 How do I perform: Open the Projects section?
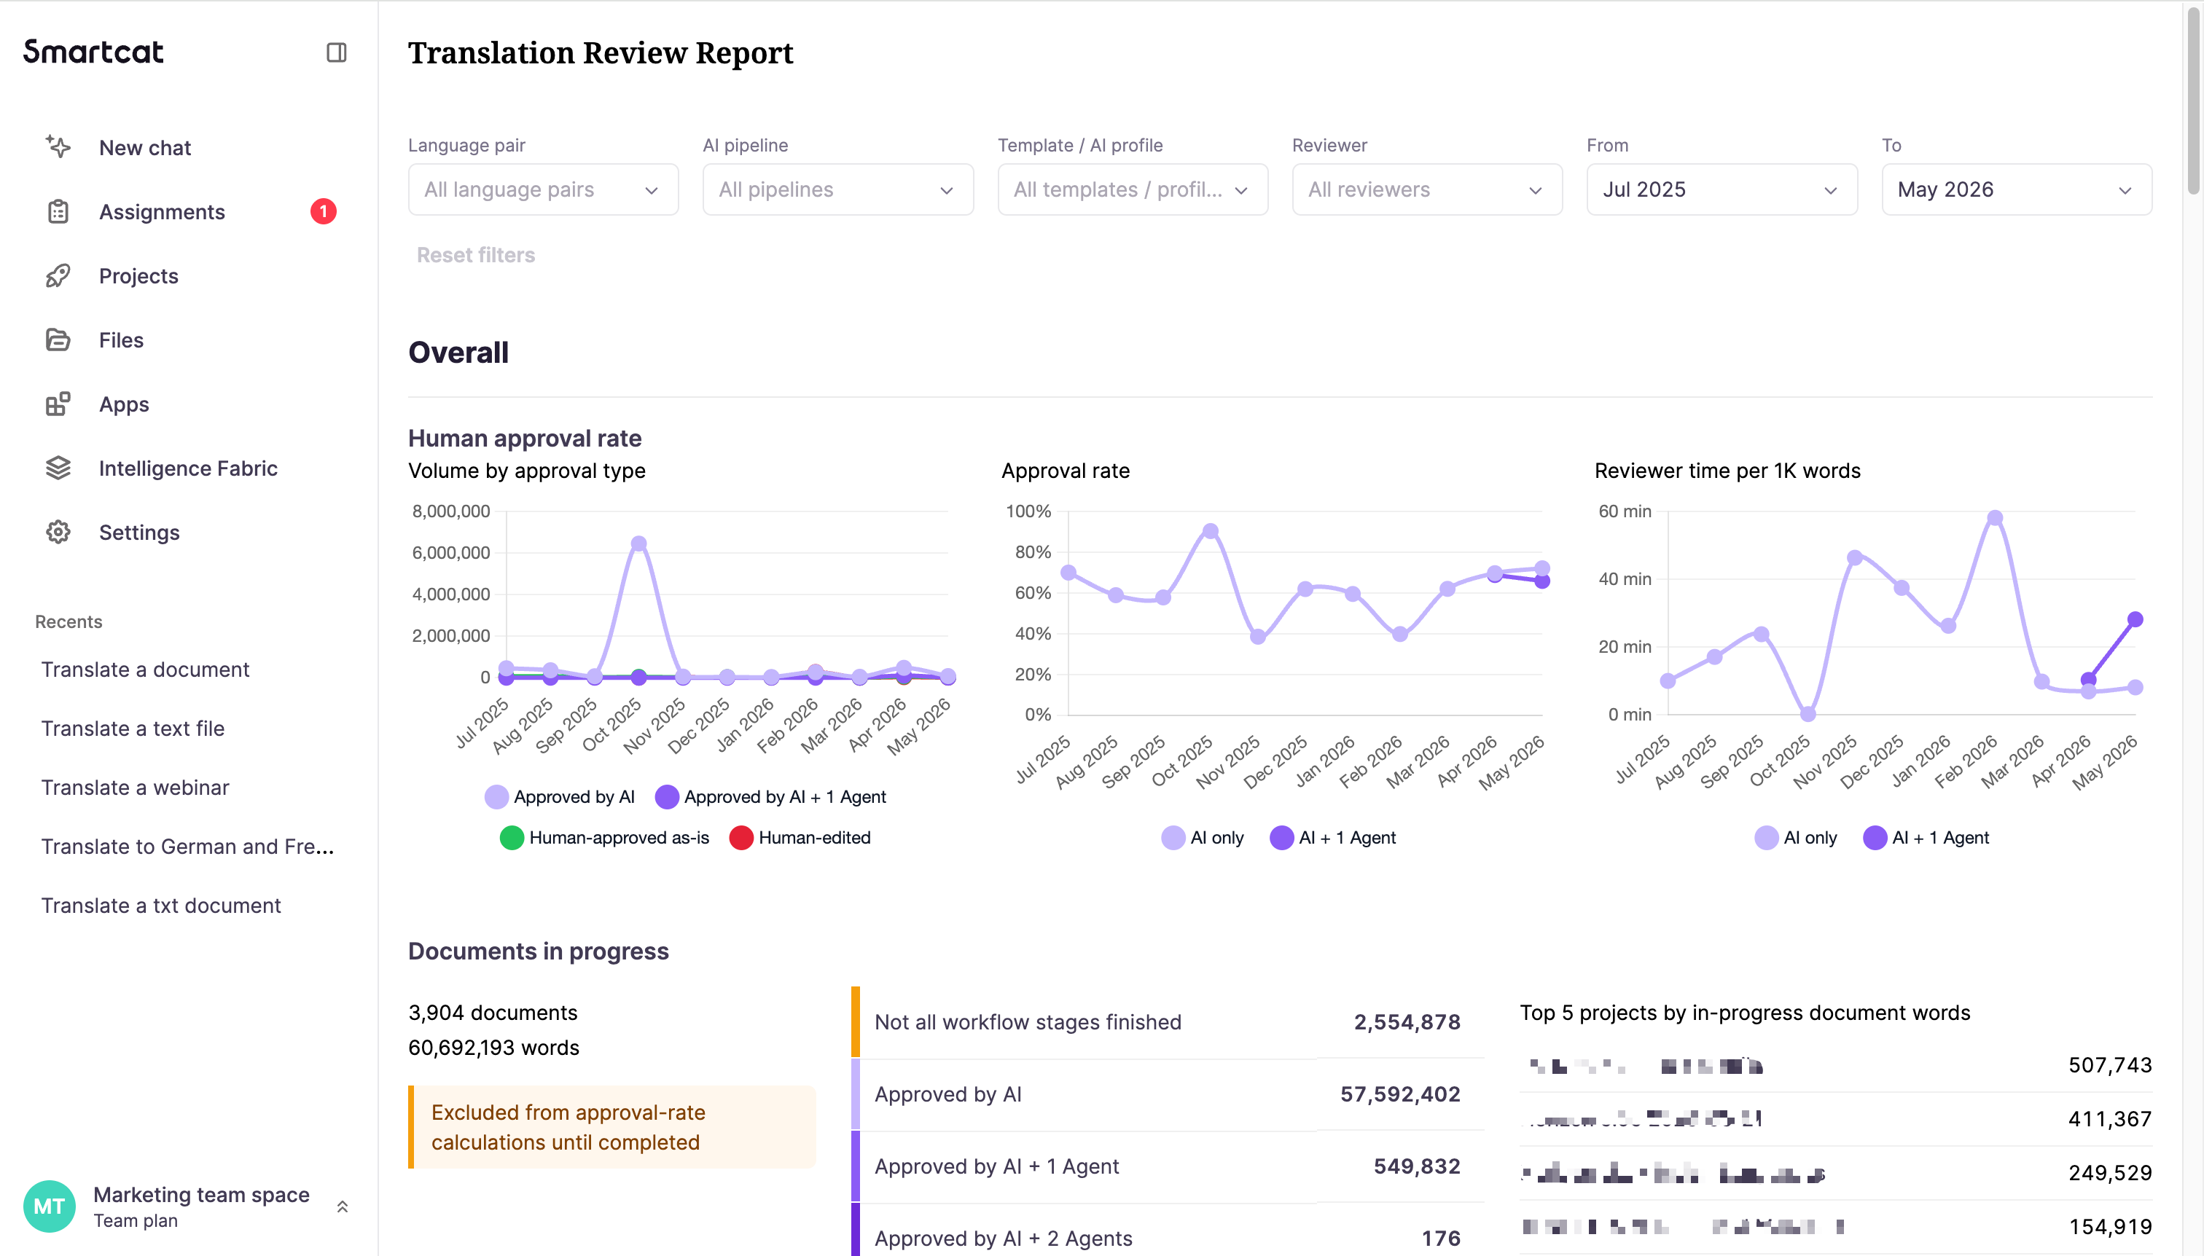coord(139,276)
